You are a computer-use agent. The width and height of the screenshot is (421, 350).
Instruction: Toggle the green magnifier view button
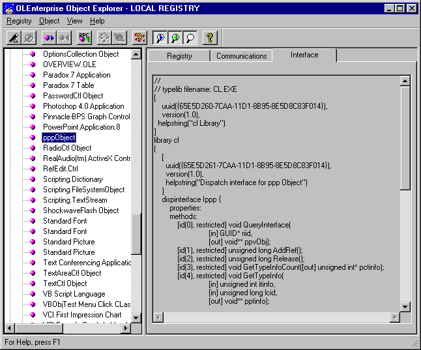point(175,38)
